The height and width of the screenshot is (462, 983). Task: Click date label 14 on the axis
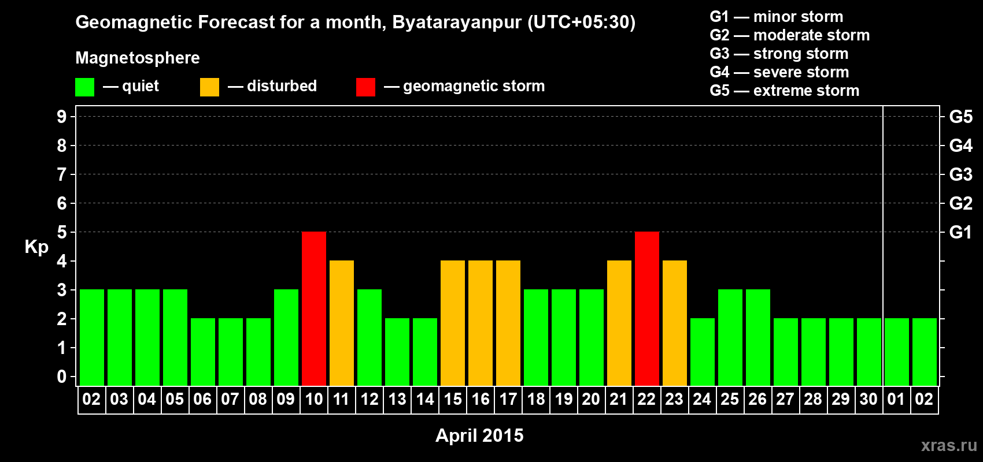(x=424, y=400)
